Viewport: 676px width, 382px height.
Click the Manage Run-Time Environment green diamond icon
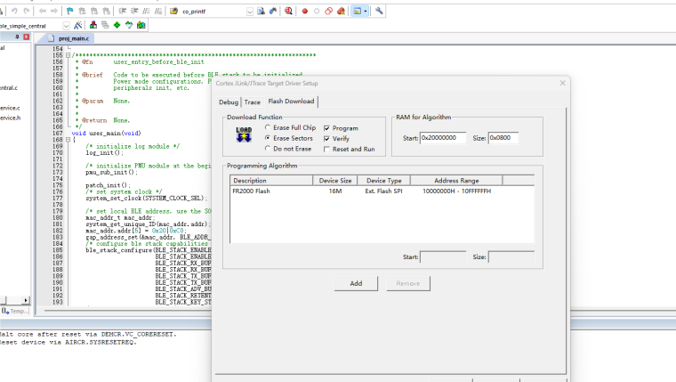[117, 25]
